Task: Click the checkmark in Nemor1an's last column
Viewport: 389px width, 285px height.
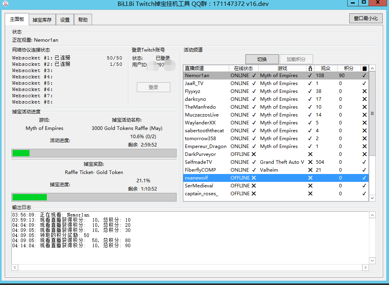Action: tap(364, 75)
